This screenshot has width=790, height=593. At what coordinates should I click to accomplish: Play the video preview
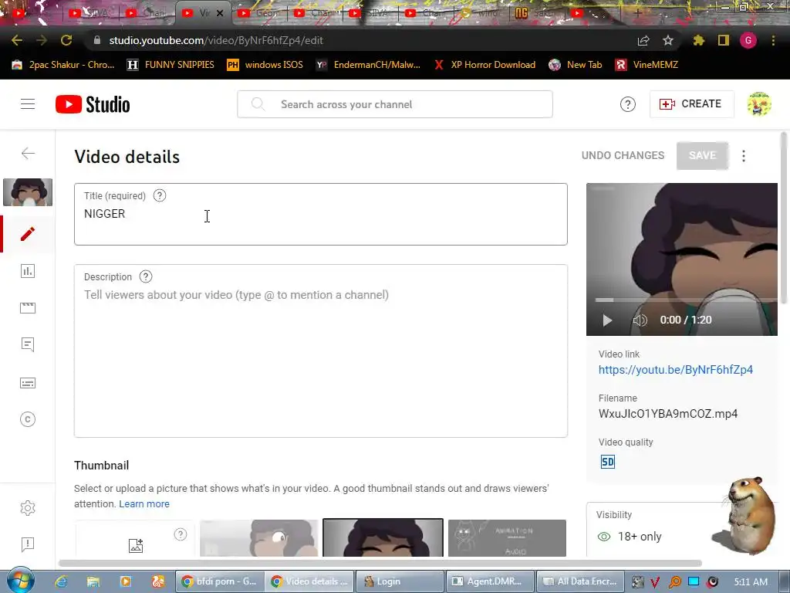coord(607,320)
